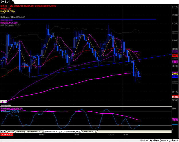
Task: Click the MA(200,HLC/3)e indicator label
Action: click(x=9, y=23)
